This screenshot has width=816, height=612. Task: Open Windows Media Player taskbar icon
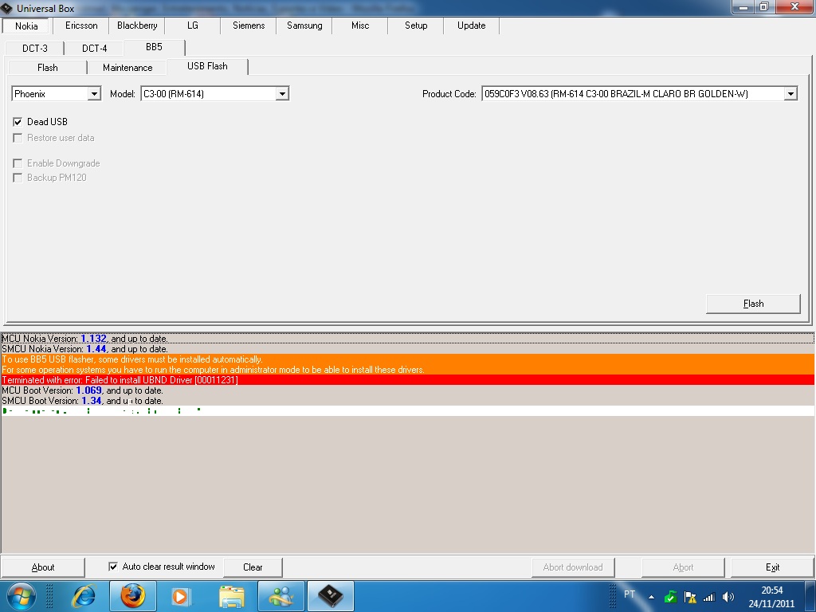coord(182,596)
